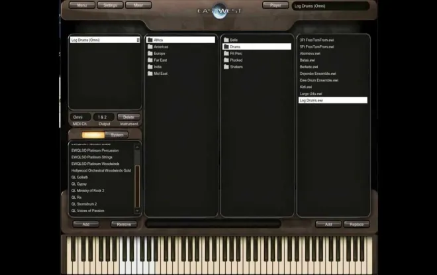437x275 pixels.
Task: Switch to the System tab
Action: (x=117, y=135)
